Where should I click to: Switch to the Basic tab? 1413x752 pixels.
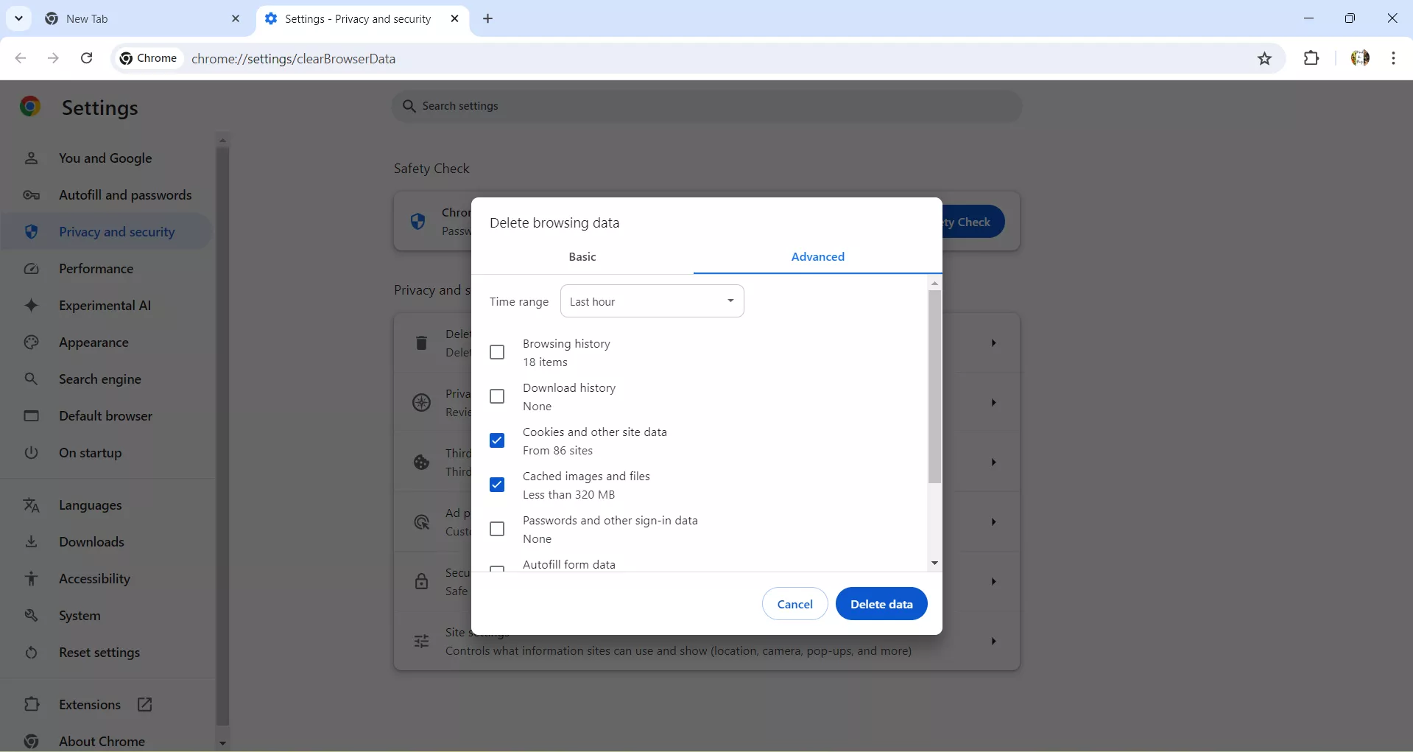point(582,256)
